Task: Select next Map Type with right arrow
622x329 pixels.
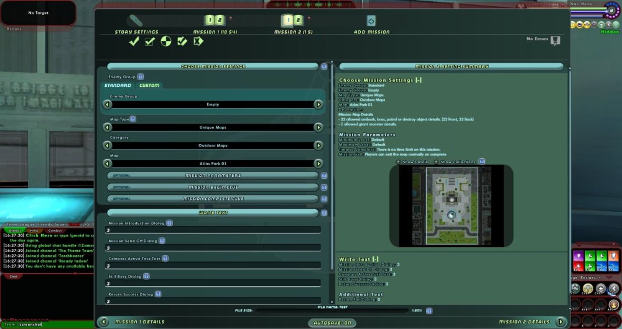Action: tap(318, 127)
